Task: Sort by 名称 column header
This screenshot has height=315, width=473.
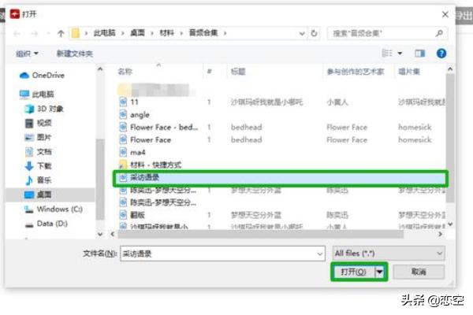Action: [x=125, y=72]
